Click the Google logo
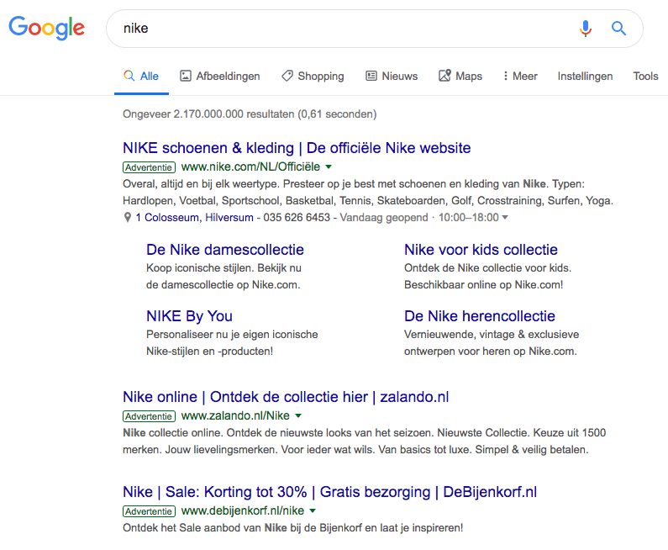Screen dimensions: 668x550 [46, 28]
